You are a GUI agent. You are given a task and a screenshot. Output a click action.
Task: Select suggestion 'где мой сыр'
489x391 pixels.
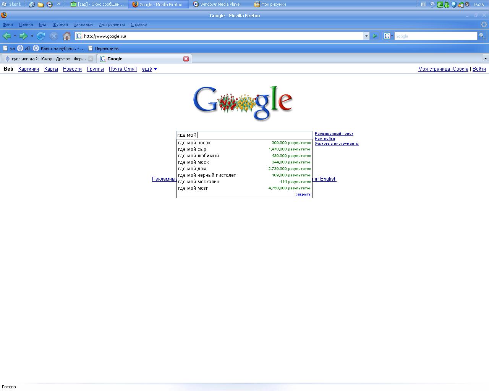coord(244,149)
